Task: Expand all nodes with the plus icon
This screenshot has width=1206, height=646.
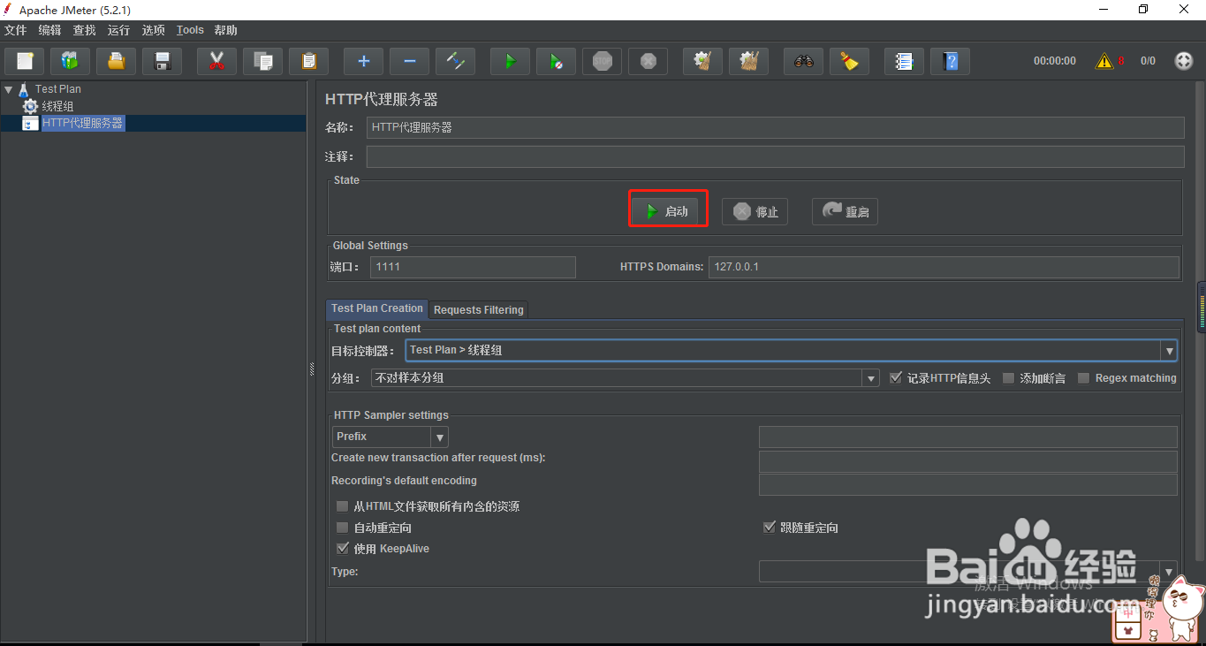Action: click(x=363, y=61)
